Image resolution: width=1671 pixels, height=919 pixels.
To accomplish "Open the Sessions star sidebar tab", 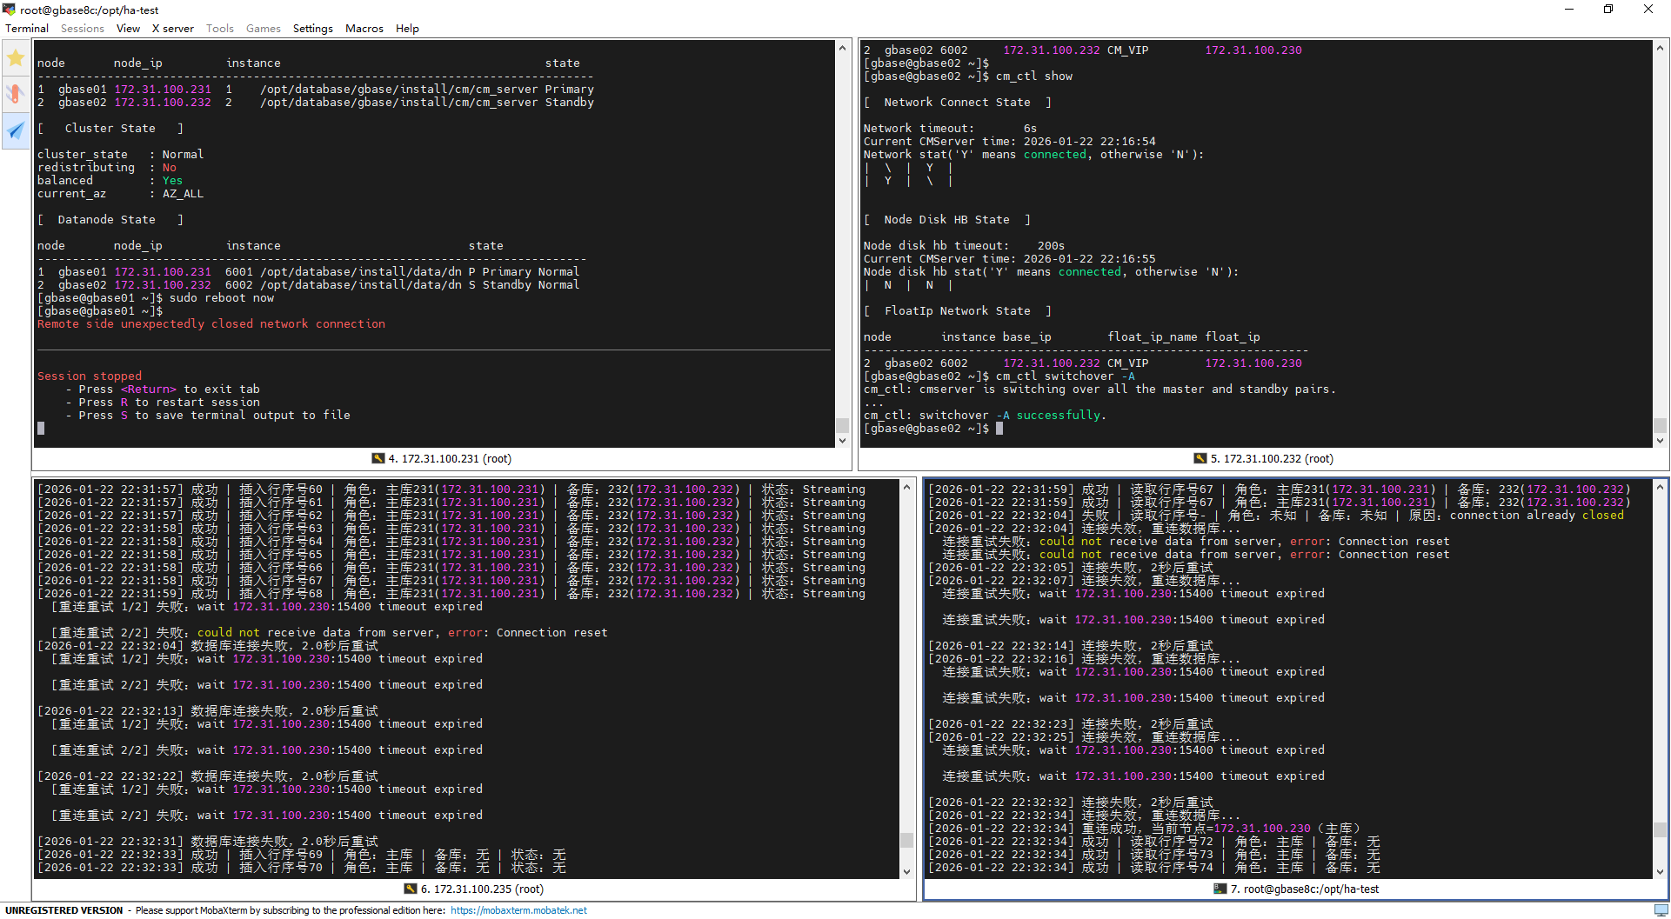I will tap(16, 58).
